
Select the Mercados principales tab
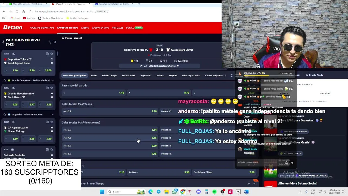click(x=74, y=75)
